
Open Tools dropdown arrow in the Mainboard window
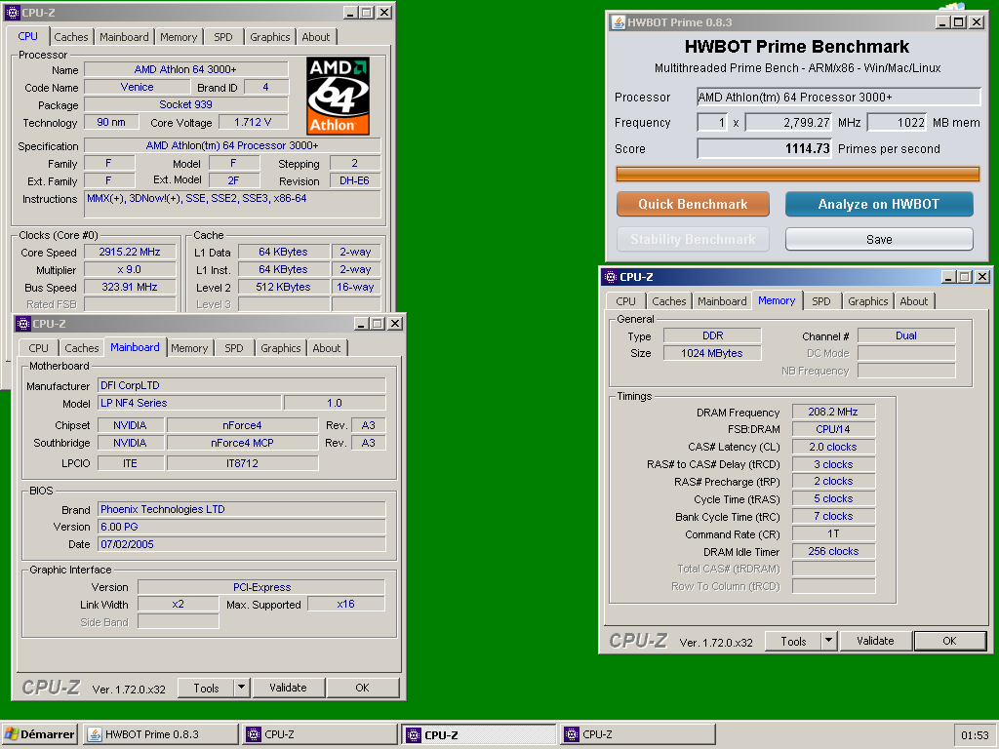point(242,688)
